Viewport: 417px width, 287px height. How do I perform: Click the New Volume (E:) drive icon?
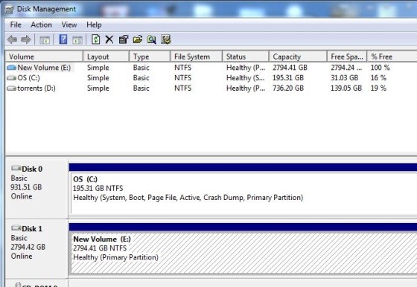pyautogui.click(x=11, y=68)
